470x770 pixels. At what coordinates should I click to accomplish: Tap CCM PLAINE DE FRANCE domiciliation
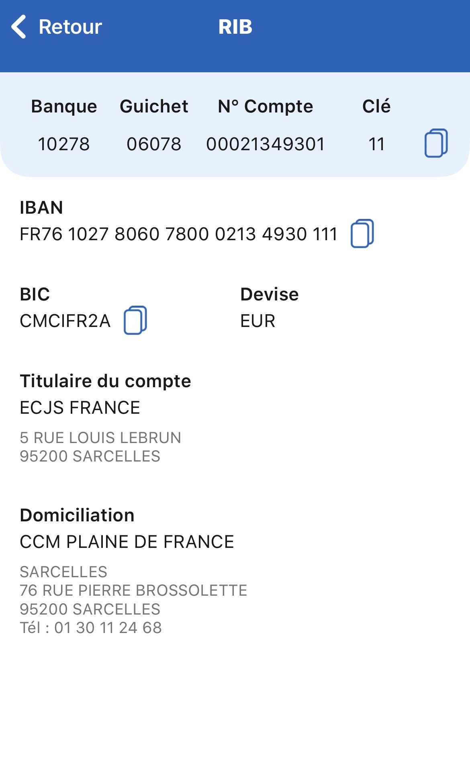coord(127,542)
